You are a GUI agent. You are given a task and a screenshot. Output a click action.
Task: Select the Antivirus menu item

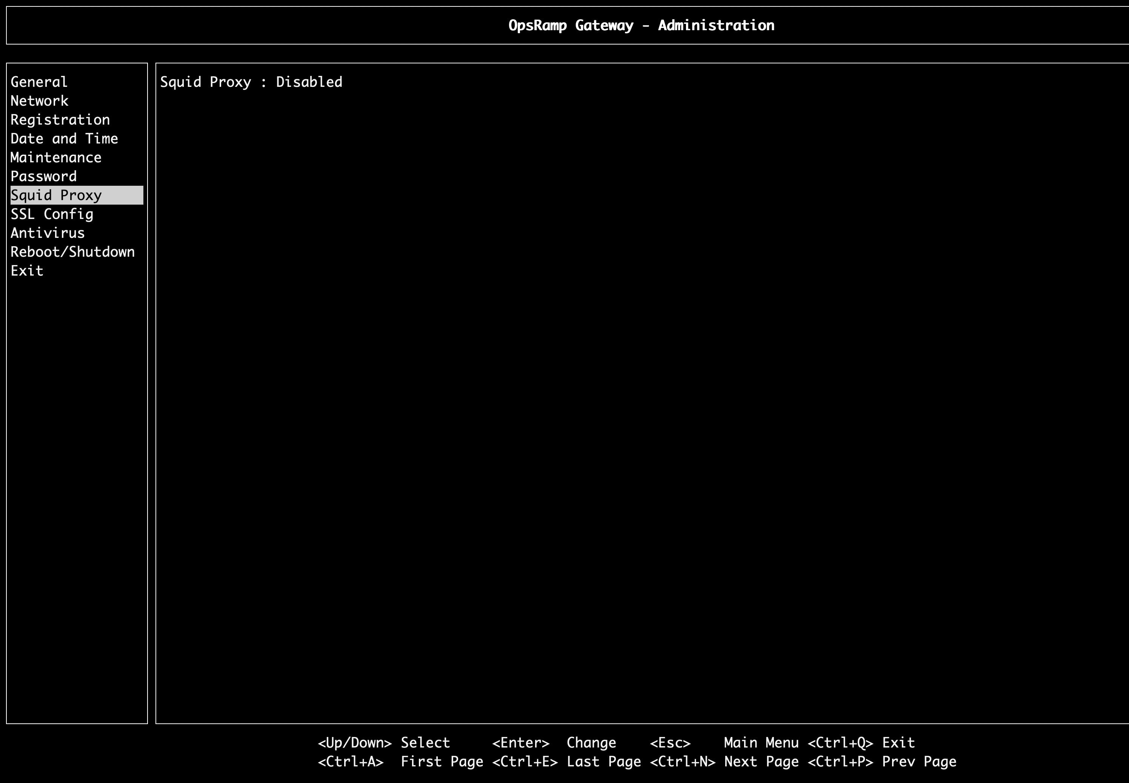[x=48, y=233]
